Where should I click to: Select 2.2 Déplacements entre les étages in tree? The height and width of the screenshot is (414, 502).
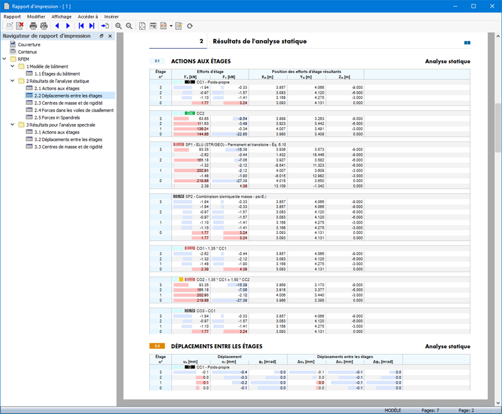(68, 96)
